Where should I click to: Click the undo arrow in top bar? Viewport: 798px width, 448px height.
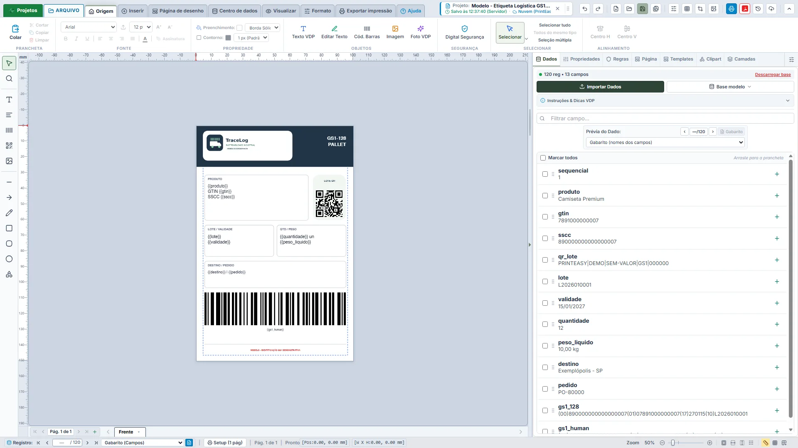point(585,9)
